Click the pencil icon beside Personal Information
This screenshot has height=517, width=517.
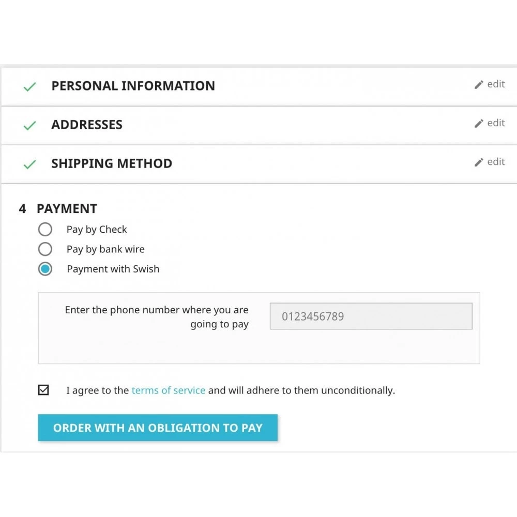(x=479, y=85)
